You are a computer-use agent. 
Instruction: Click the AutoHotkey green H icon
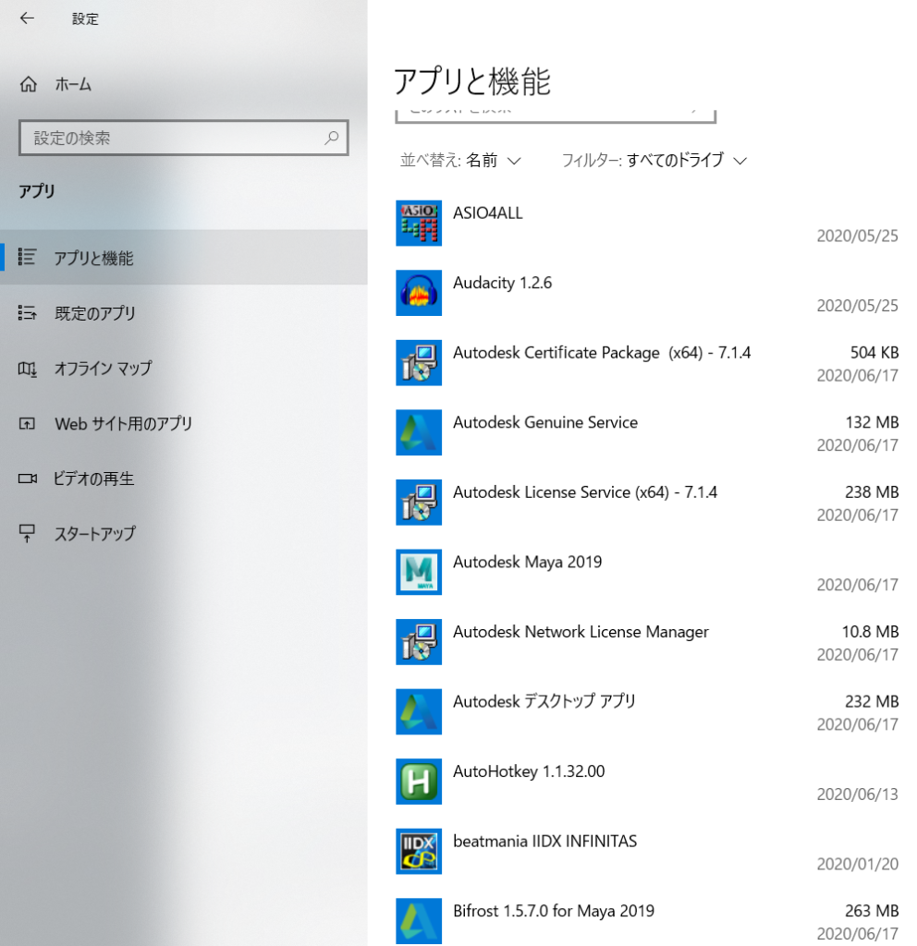419,782
